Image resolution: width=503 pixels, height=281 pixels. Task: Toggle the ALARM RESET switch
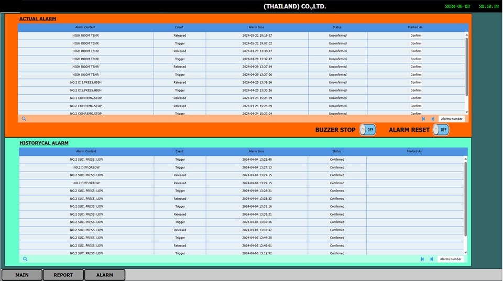[x=441, y=130]
